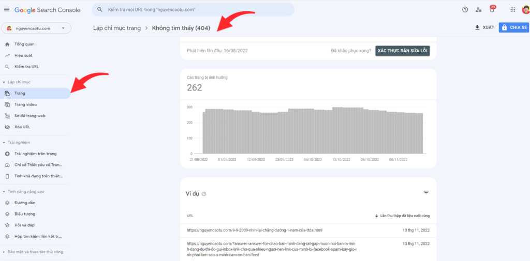Click the URL inspection search field
Screen dimensions: 530x261
click(193, 10)
